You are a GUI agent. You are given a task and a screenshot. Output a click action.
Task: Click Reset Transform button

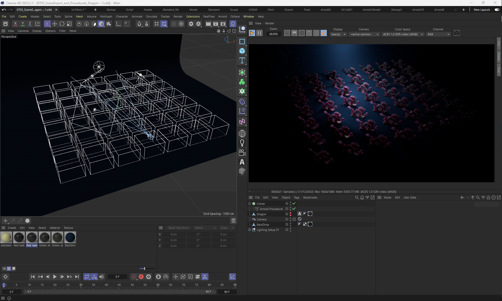click(x=178, y=228)
